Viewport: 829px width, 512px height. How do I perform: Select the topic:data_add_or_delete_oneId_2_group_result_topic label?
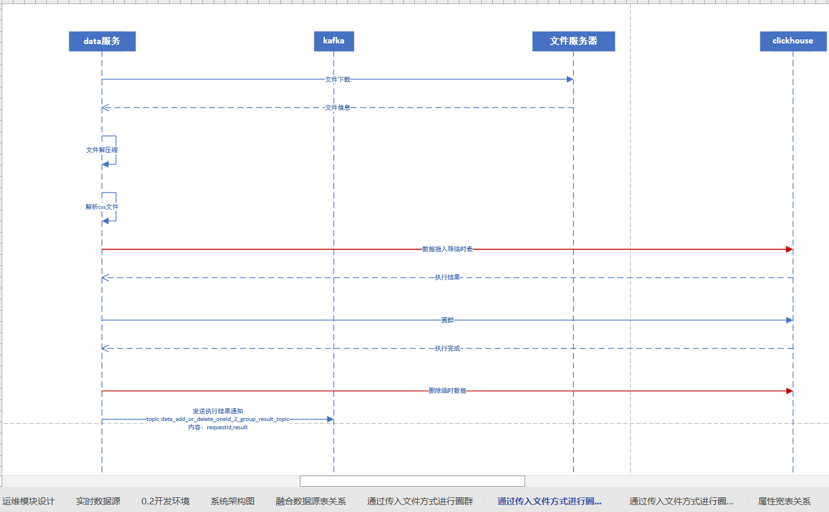218,419
